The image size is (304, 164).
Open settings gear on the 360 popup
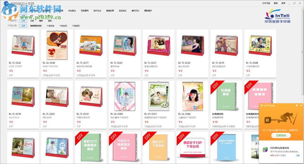click(297, 105)
